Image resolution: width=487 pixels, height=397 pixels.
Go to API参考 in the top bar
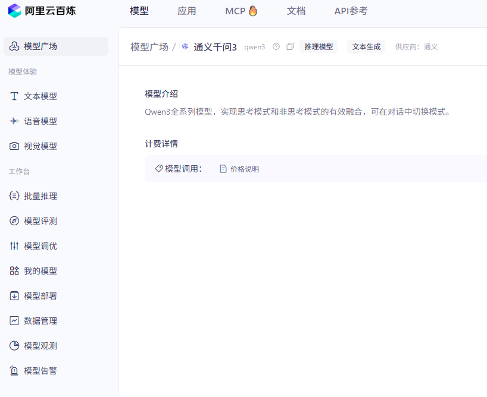click(351, 11)
